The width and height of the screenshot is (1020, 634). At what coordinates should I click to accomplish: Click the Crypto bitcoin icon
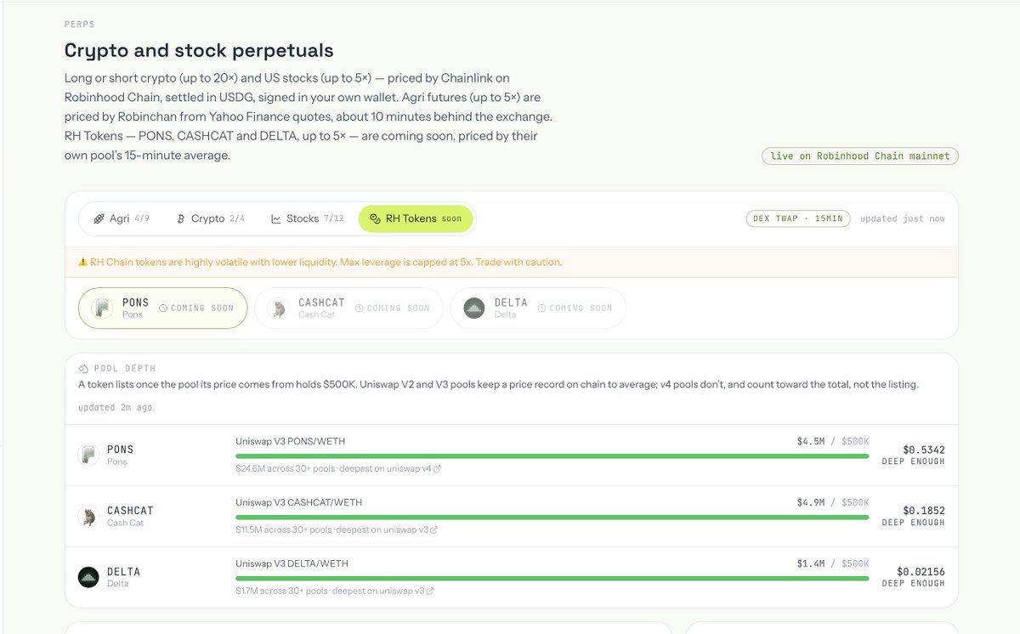(180, 218)
